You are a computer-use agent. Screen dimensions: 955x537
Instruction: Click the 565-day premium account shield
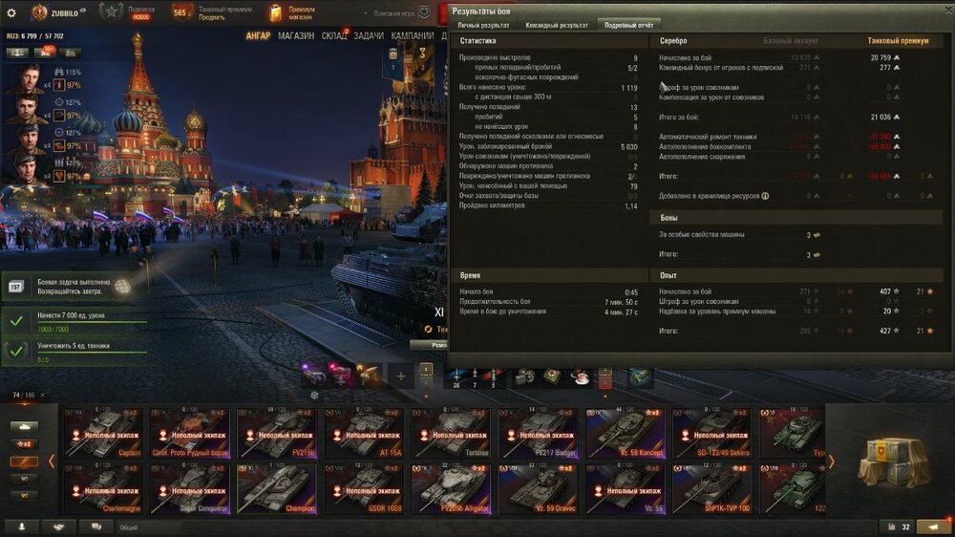[x=181, y=12]
